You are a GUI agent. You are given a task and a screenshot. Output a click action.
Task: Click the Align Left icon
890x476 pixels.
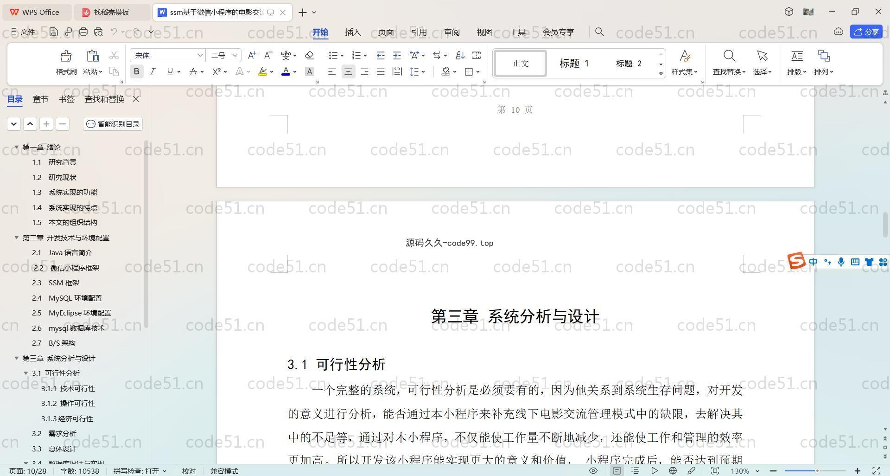(x=332, y=71)
